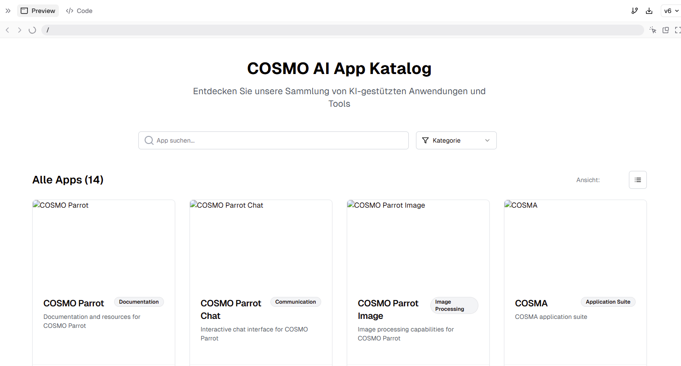Select the Preview tab
The height and width of the screenshot is (366, 681).
point(38,11)
